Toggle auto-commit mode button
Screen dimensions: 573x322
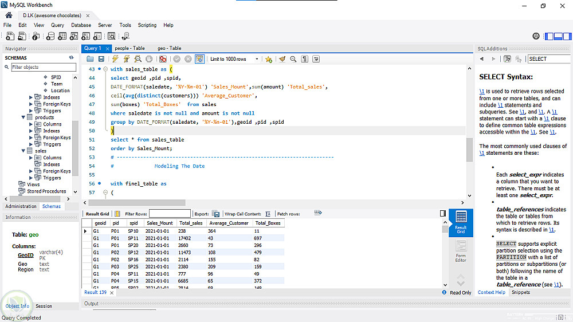(199, 59)
